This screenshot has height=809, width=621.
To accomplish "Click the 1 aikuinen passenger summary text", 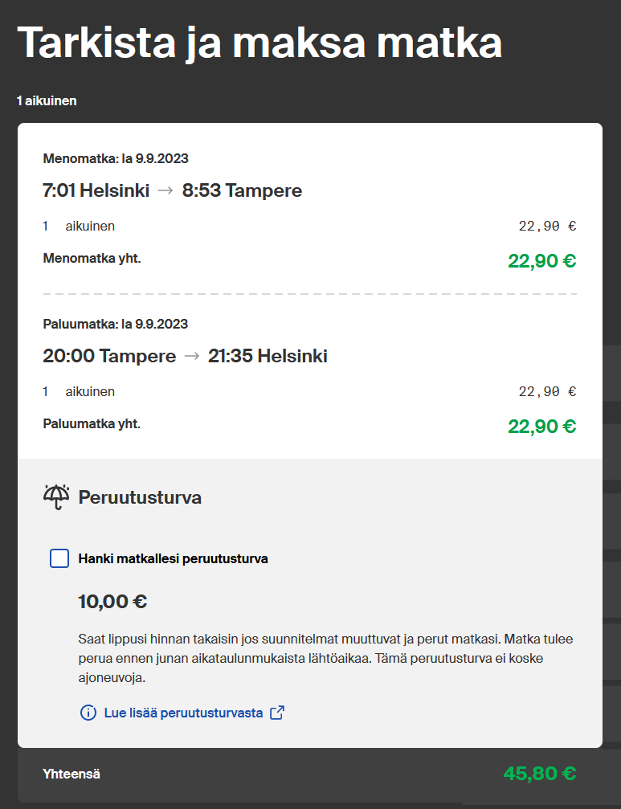I will coord(47,100).
